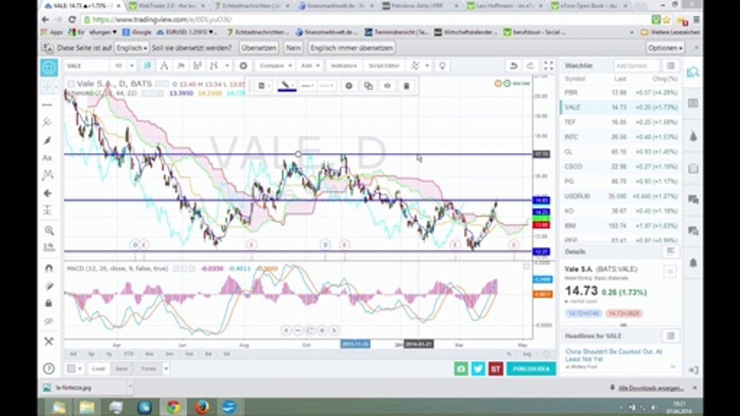Maximize the MACD pane
The height and width of the screenshot is (416, 740).
(526, 267)
